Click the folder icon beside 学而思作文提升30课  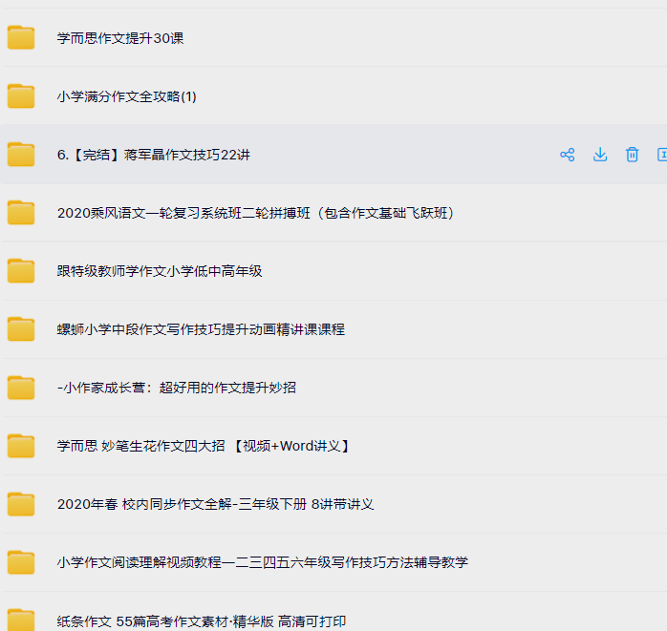coord(21,38)
